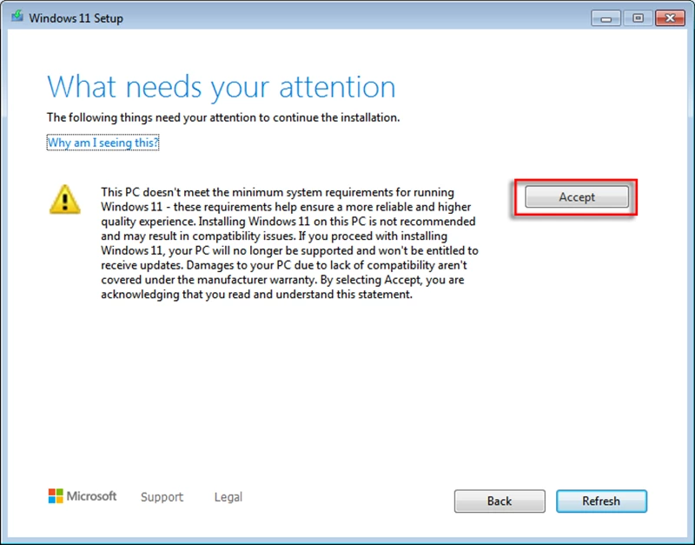
Task: Click the Refresh button
Action: (x=601, y=501)
